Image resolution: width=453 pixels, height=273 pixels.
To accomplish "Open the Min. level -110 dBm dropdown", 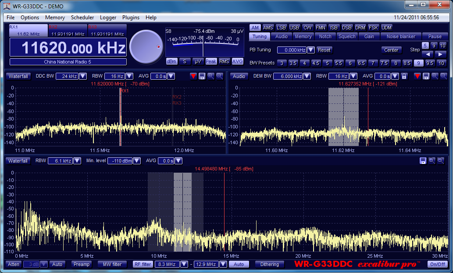I will pyautogui.click(x=137, y=161).
